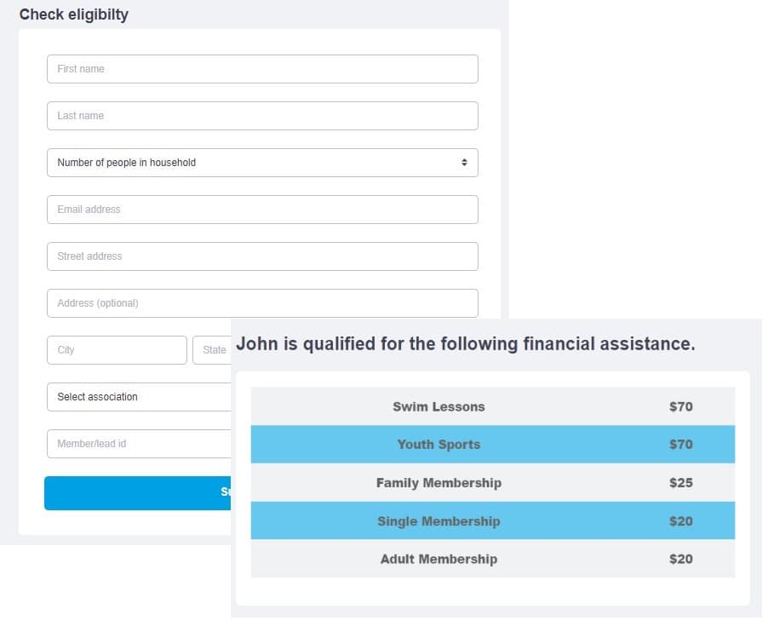
Task: Click the First name input field
Action: (x=261, y=69)
